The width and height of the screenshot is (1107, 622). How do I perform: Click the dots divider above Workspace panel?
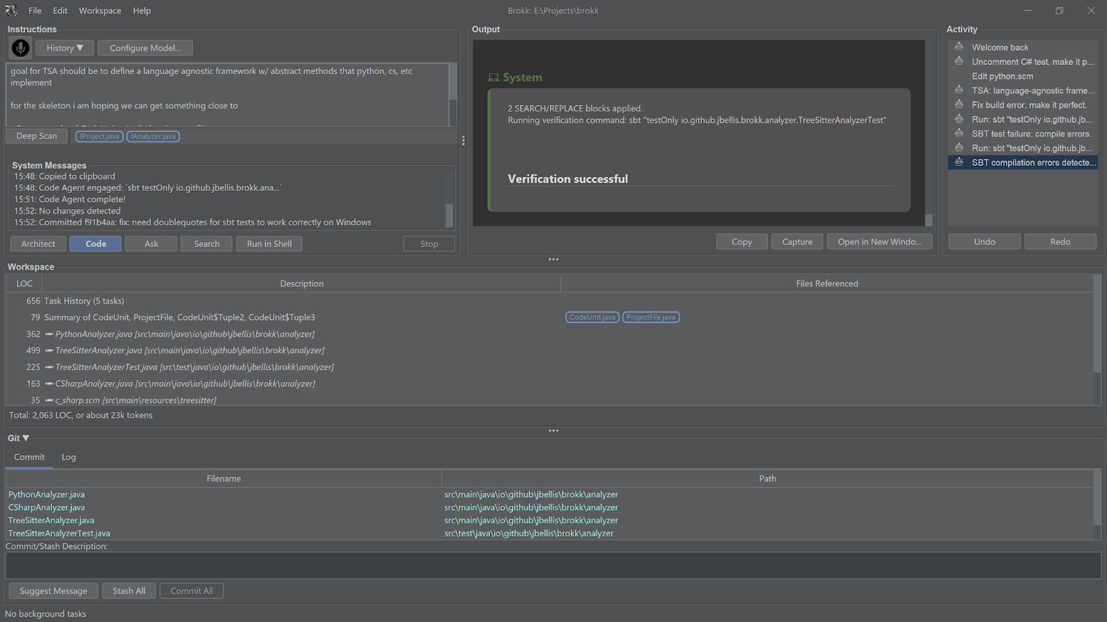[x=553, y=259]
